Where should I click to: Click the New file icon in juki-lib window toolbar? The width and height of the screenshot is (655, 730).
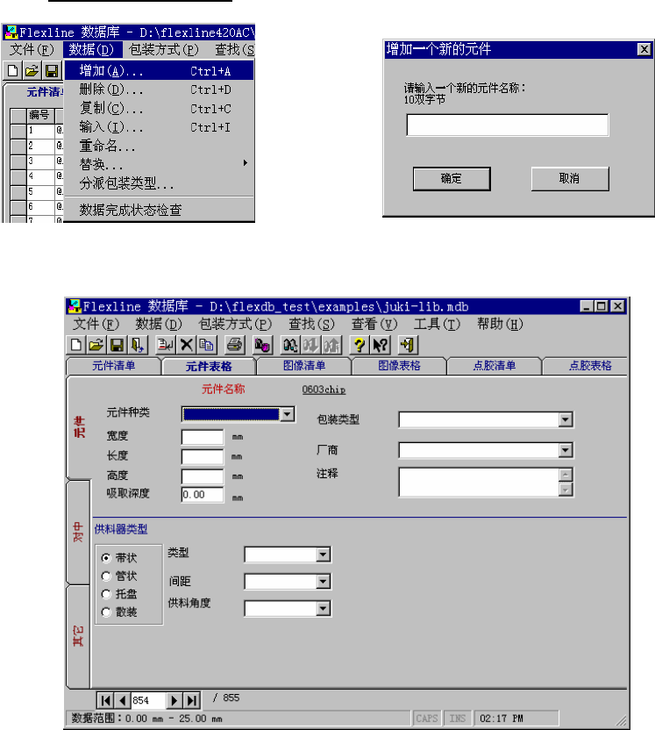pos(76,345)
